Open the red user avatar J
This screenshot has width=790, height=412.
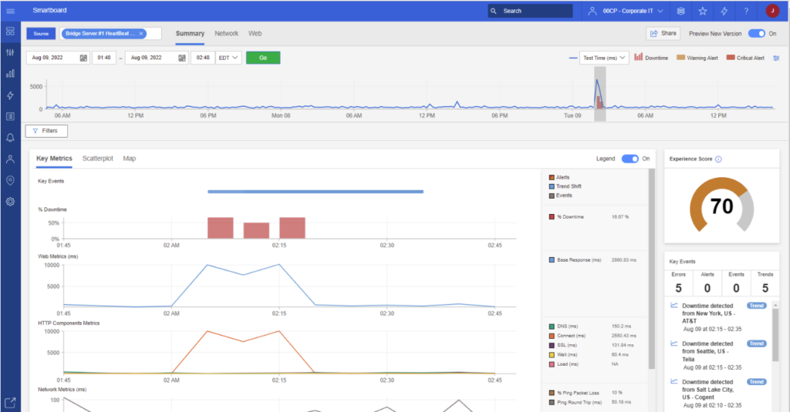772,11
